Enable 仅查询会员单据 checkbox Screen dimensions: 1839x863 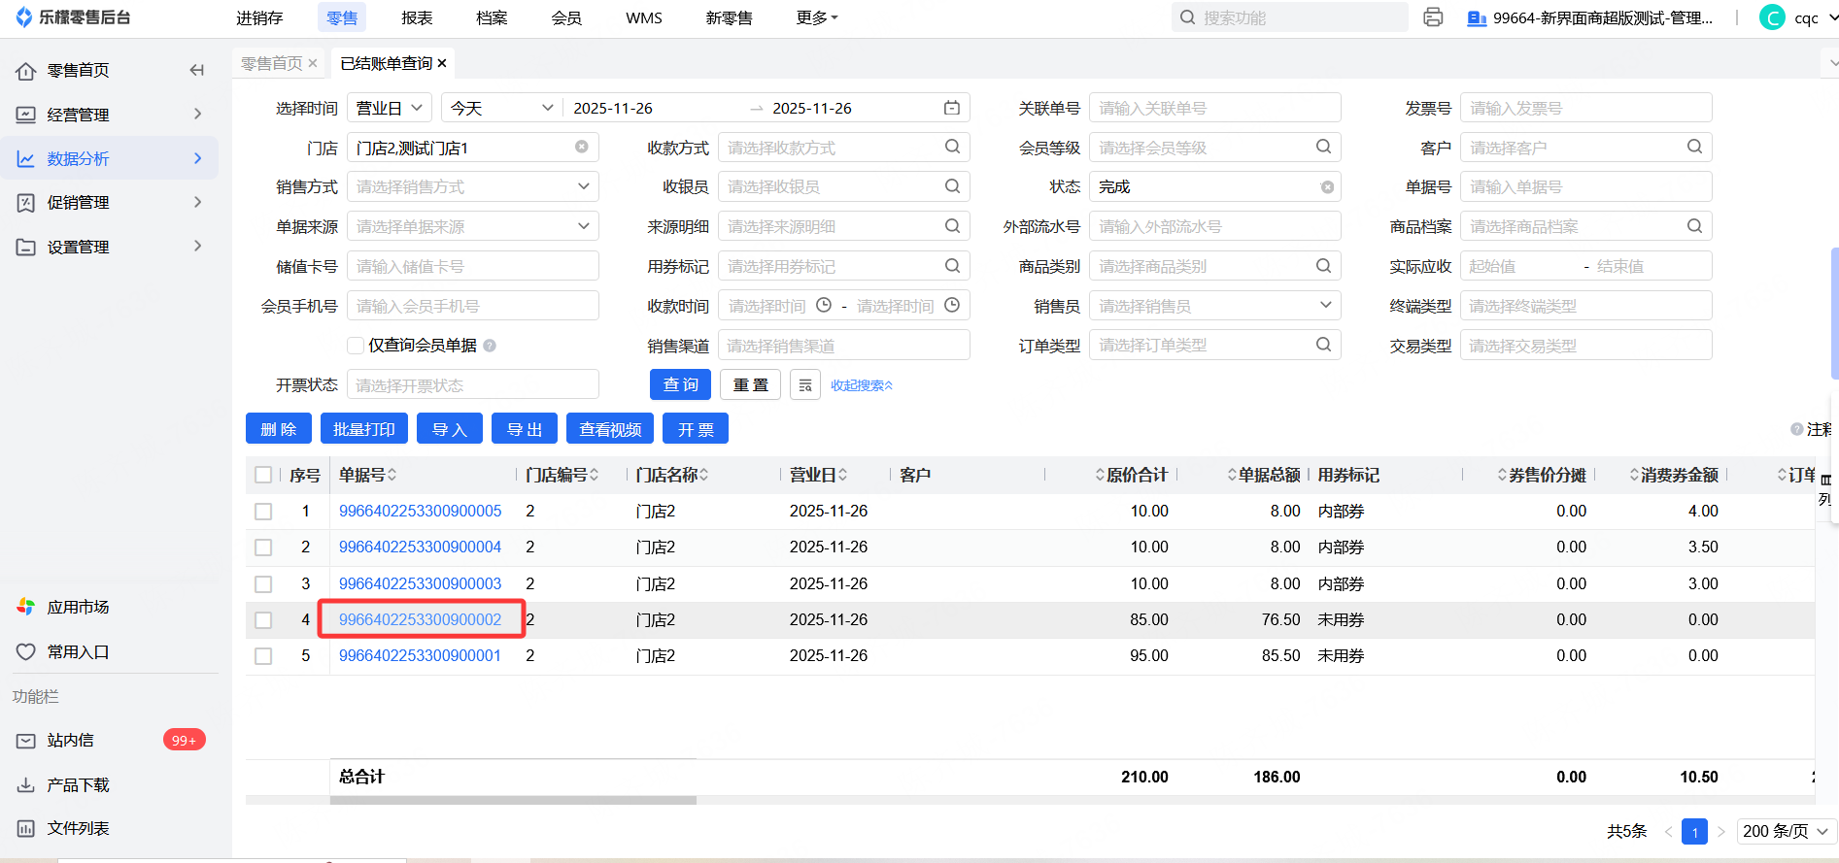[x=356, y=346]
